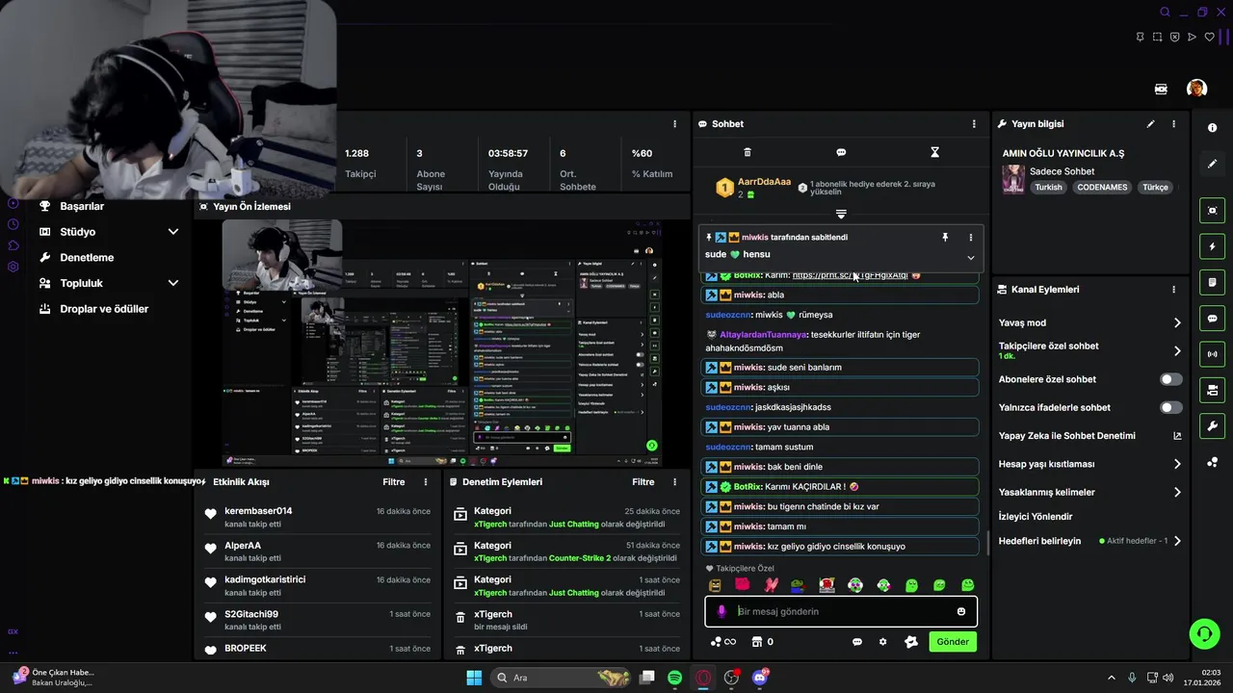Click the Bir mesaj gönderin input field
The image size is (1233, 693).
(x=841, y=611)
